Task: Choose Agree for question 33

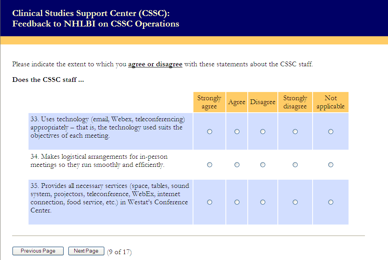Action: pyautogui.click(x=237, y=132)
